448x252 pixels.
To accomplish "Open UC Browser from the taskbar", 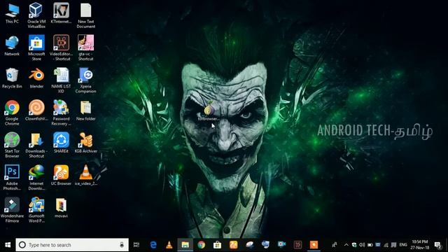I will pyautogui.click(x=233, y=245).
